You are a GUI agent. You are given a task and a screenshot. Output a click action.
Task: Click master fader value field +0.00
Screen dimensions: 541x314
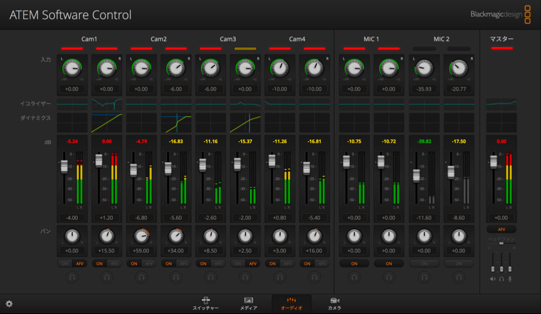(x=502, y=218)
